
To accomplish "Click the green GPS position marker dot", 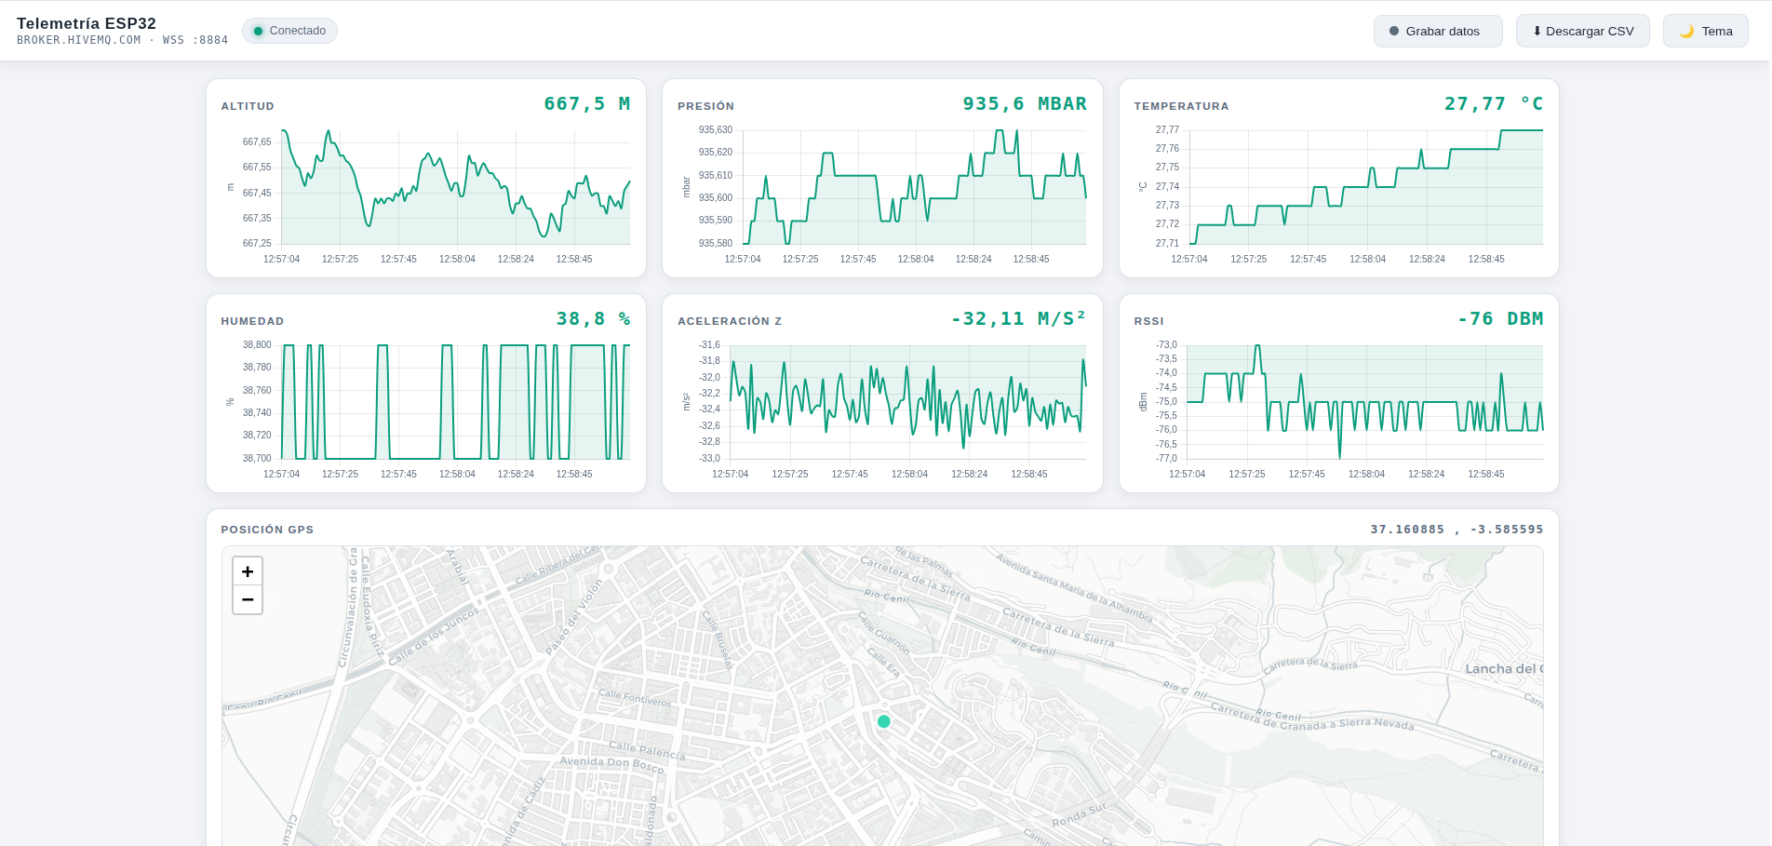I will pyautogui.click(x=884, y=721).
